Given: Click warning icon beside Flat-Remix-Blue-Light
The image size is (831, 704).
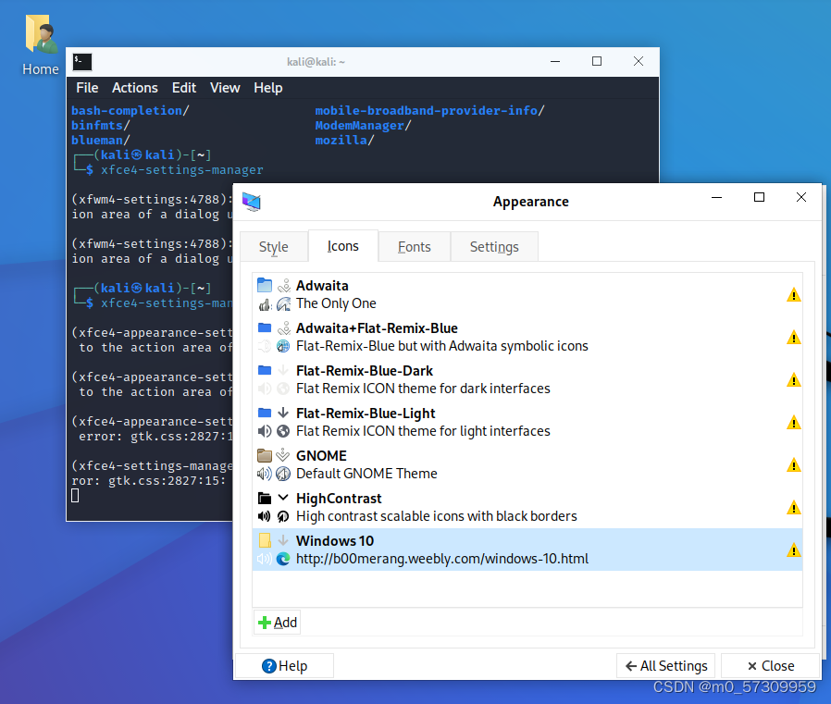Looking at the screenshot, I should pos(793,422).
